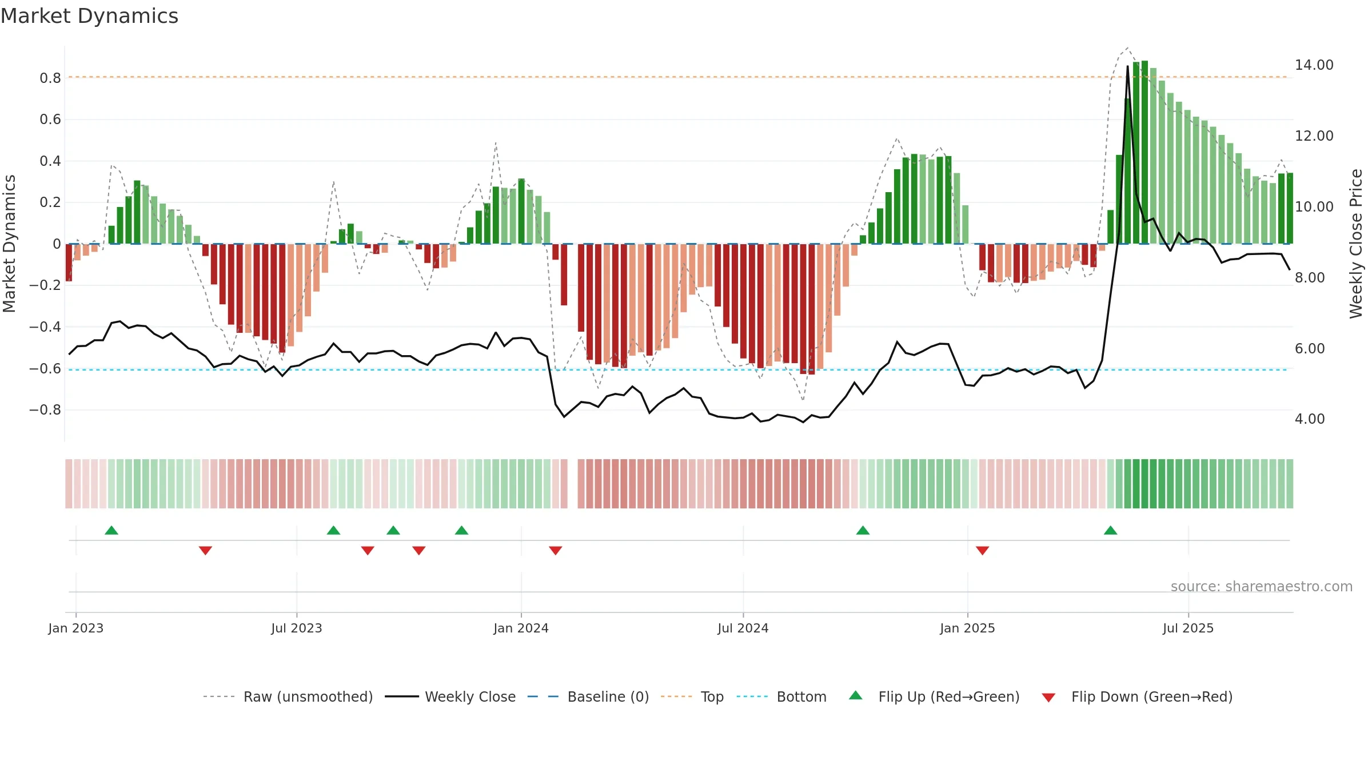Click the Market Dynamics chart title
The width and height of the screenshot is (1372, 772).
pos(89,16)
